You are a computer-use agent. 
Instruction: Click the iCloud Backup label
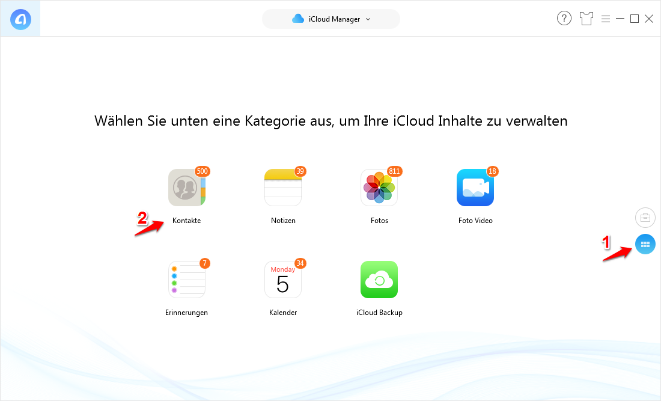coord(379,313)
